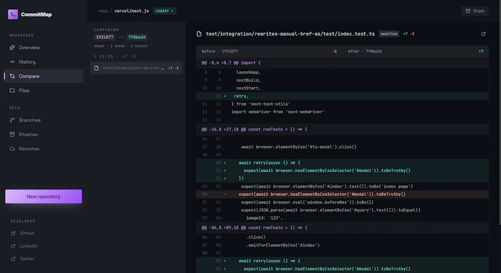Image resolution: width=501 pixels, height=273 pixels.
Task: Click the New repository button
Action: pyautogui.click(x=43, y=197)
